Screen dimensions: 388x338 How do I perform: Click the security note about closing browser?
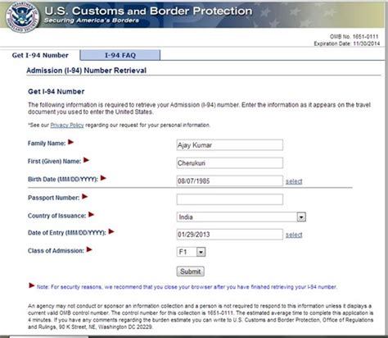187,287
